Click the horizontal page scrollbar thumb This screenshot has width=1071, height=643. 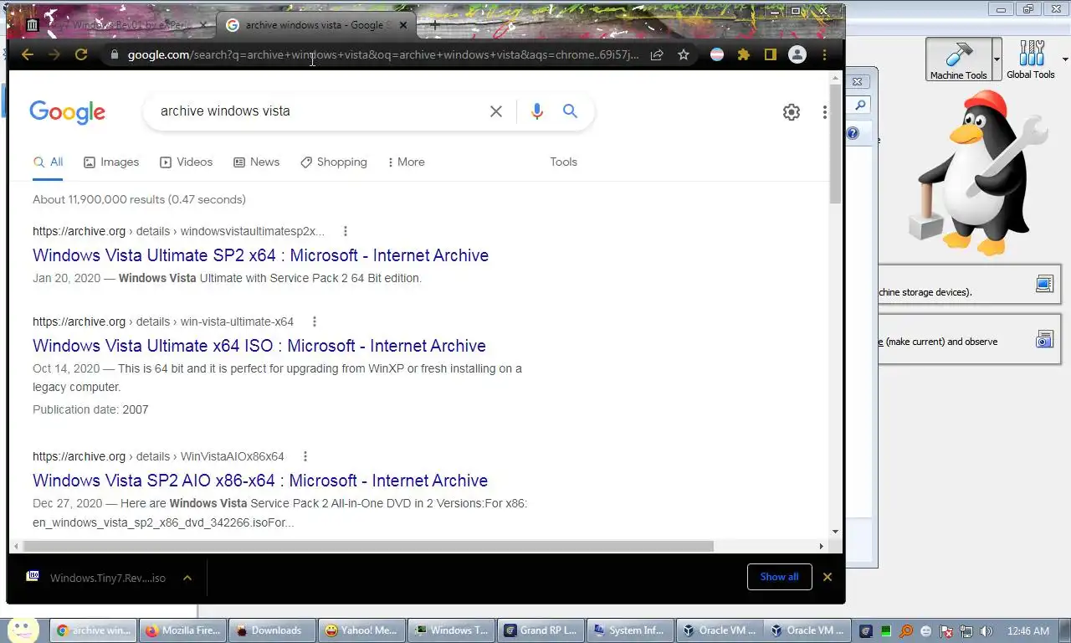click(368, 547)
